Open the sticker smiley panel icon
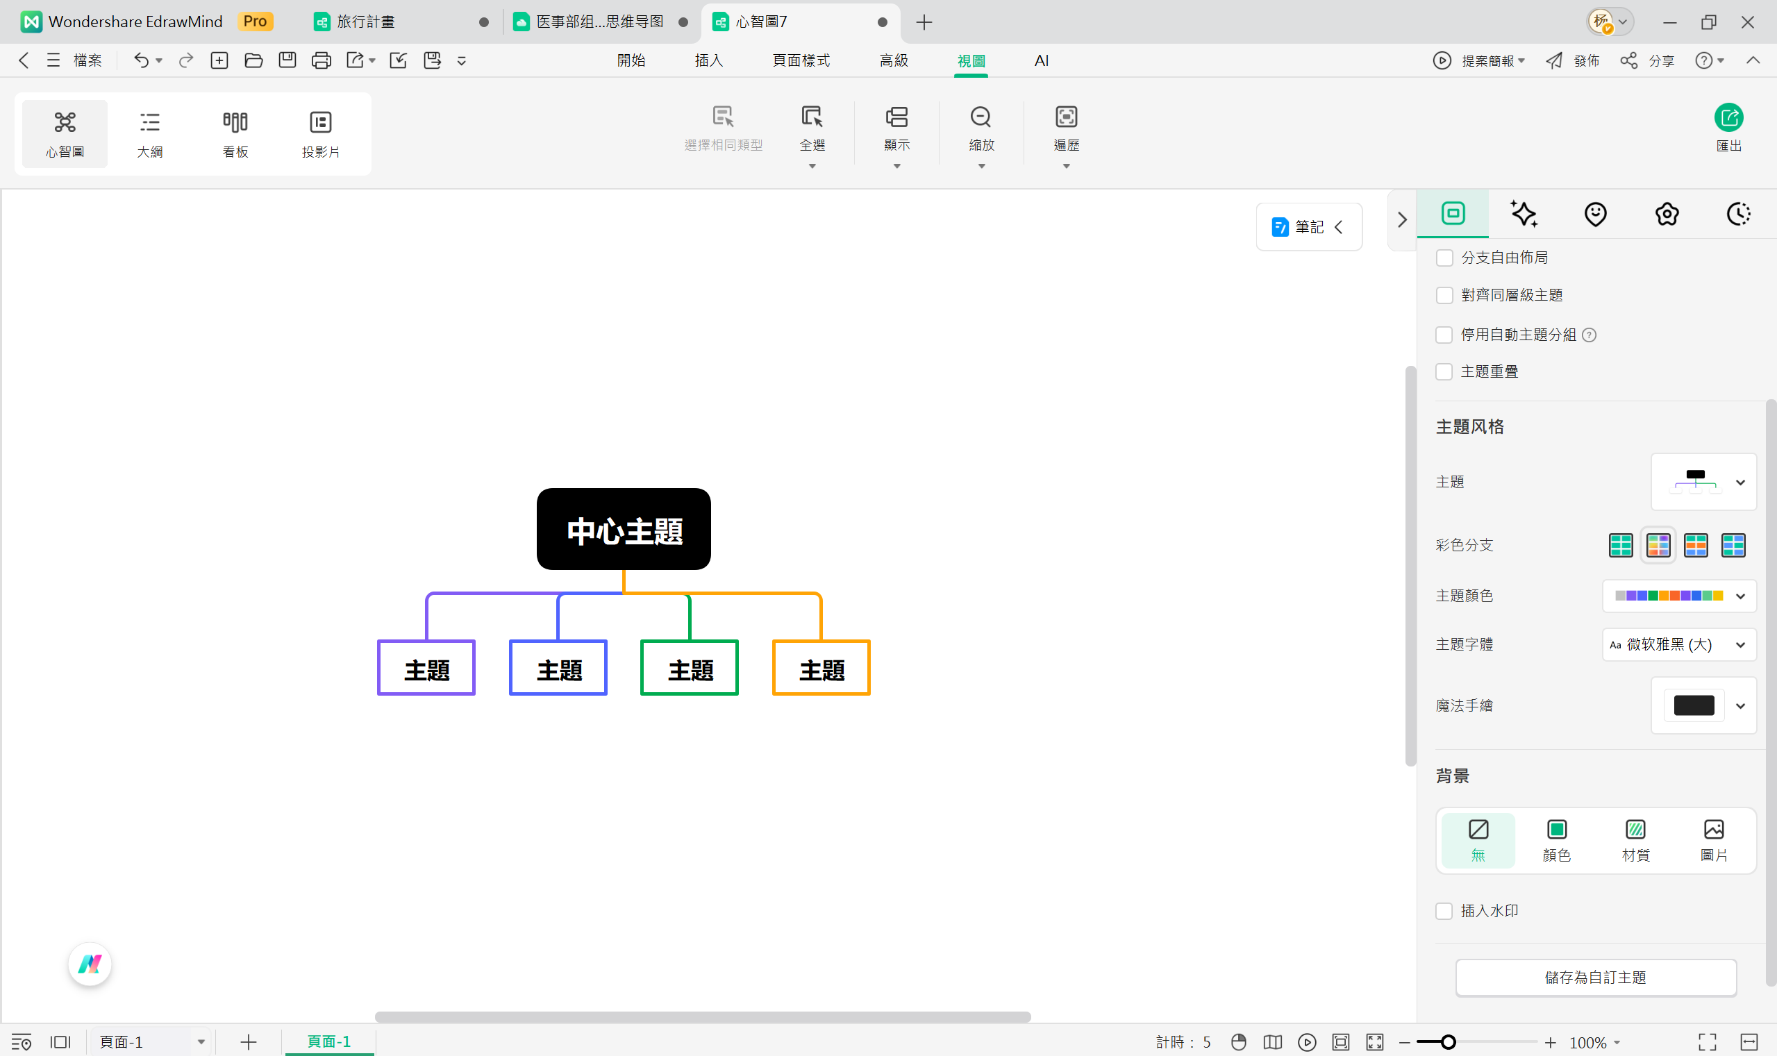The width and height of the screenshot is (1777, 1056). (x=1595, y=213)
